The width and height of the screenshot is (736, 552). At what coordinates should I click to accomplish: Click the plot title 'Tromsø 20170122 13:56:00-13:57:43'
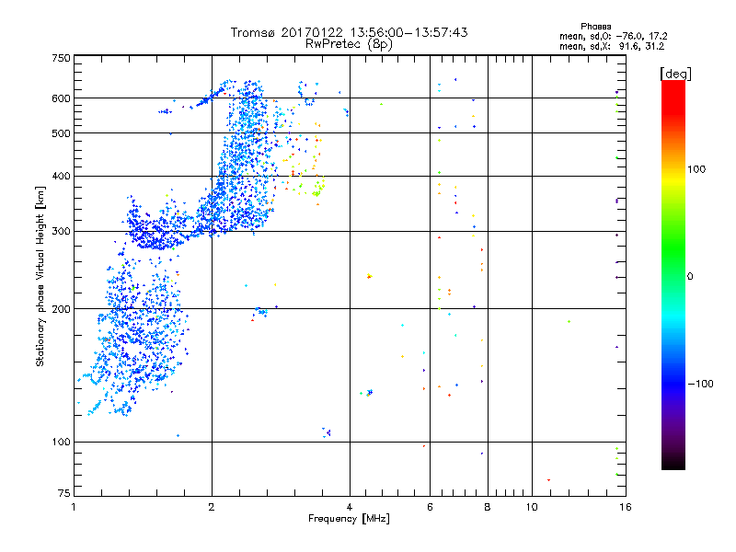click(x=349, y=32)
